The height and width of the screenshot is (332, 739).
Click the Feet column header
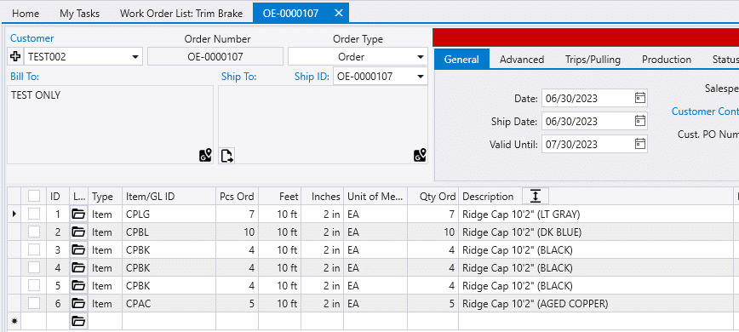[x=280, y=196]
